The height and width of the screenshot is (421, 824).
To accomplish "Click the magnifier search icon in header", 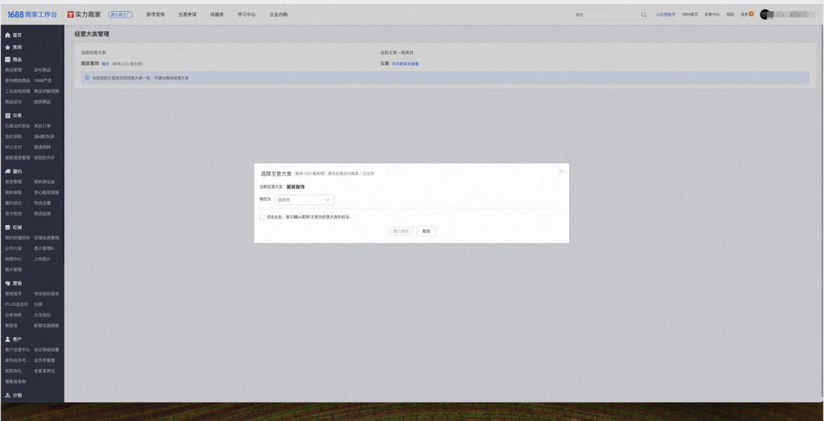I will click(x=644, y=14).
